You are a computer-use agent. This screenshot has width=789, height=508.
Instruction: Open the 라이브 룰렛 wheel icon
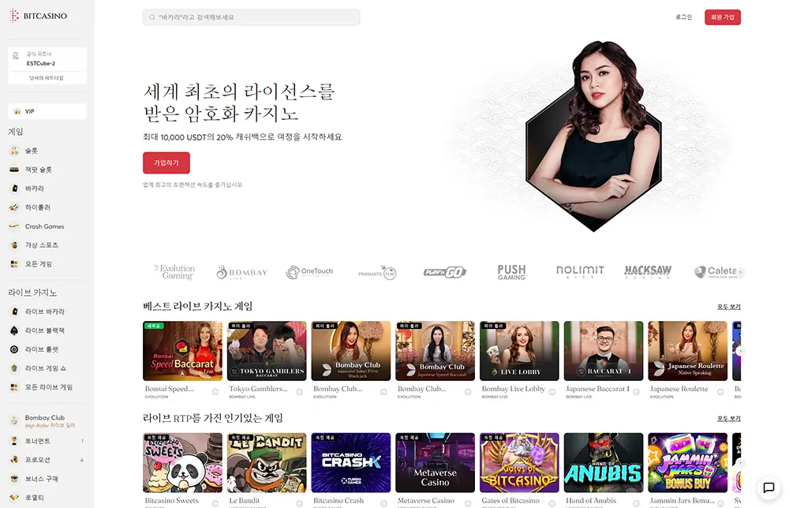[14, 349]
